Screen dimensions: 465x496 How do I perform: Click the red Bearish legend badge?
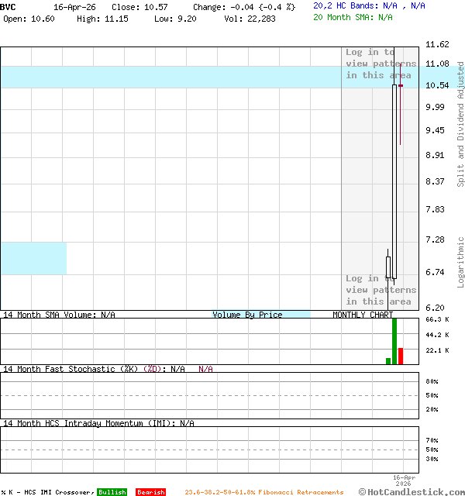pyautogui.click(x=150, y=492)
